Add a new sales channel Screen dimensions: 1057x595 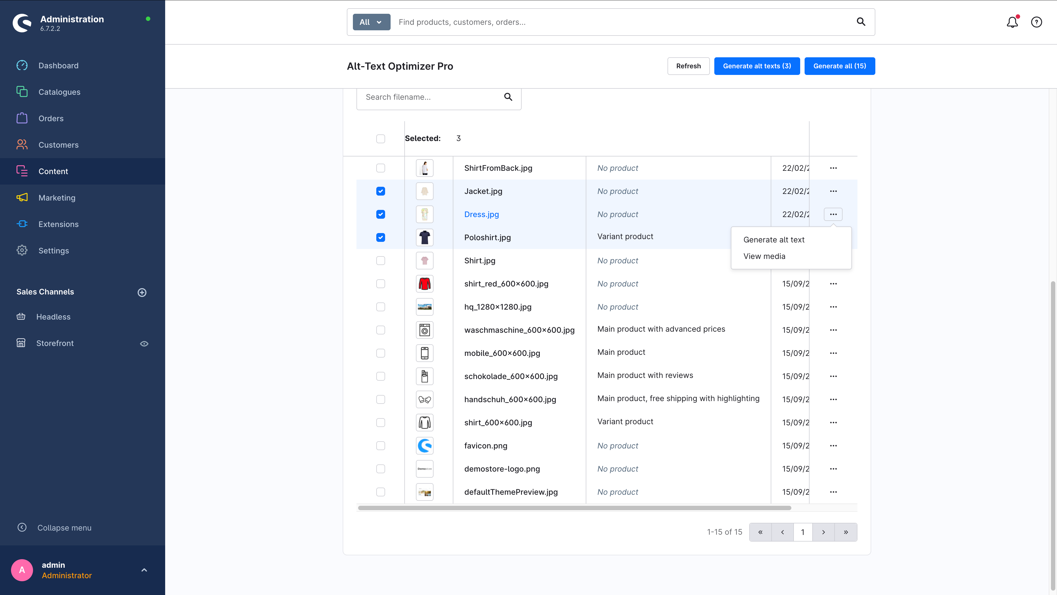142,292
